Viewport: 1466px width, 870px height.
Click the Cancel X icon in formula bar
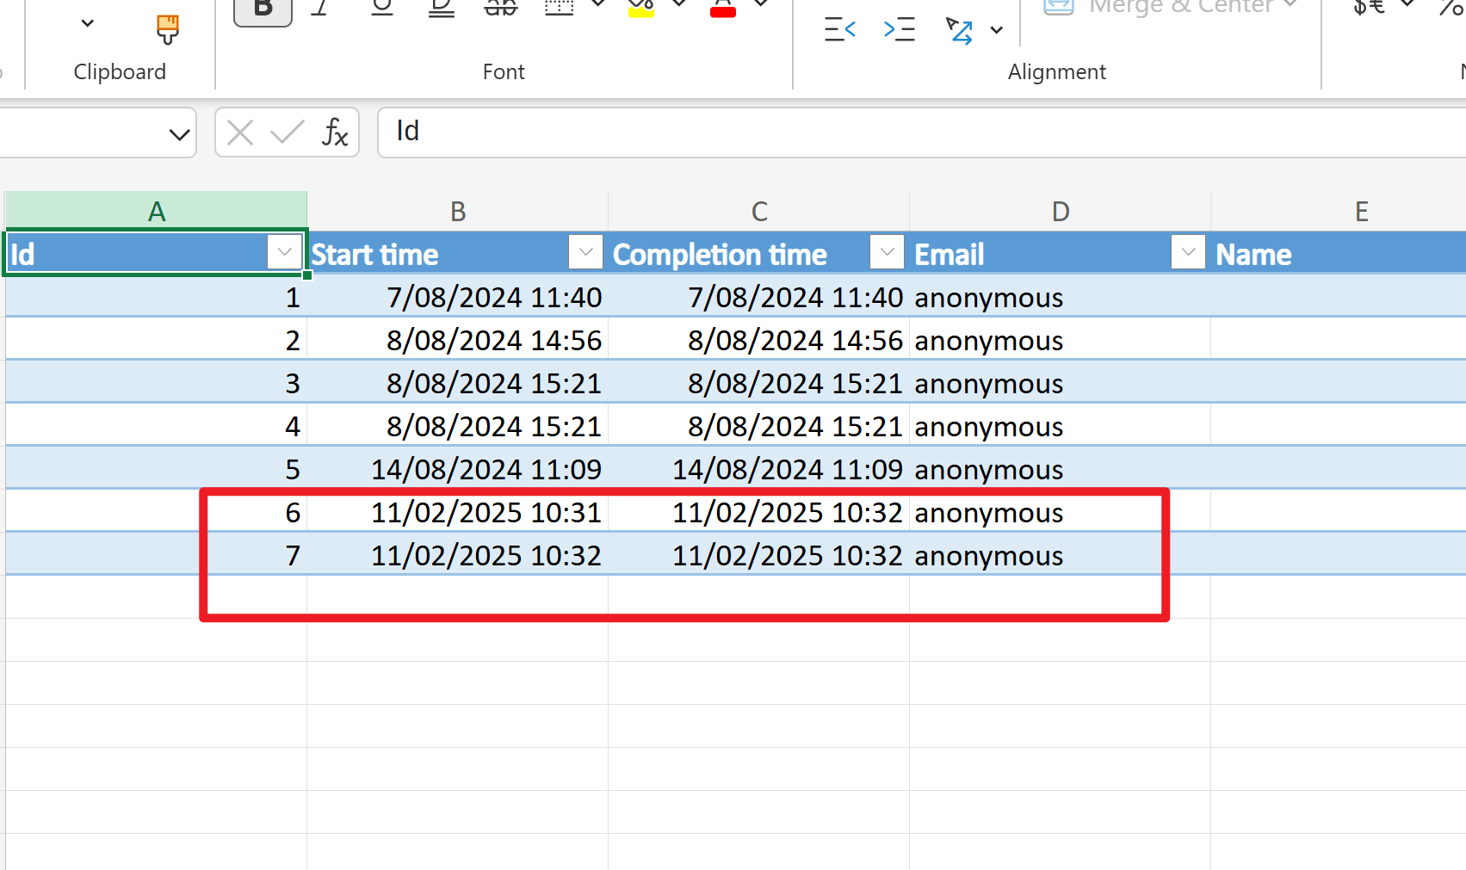coord(240,133)
